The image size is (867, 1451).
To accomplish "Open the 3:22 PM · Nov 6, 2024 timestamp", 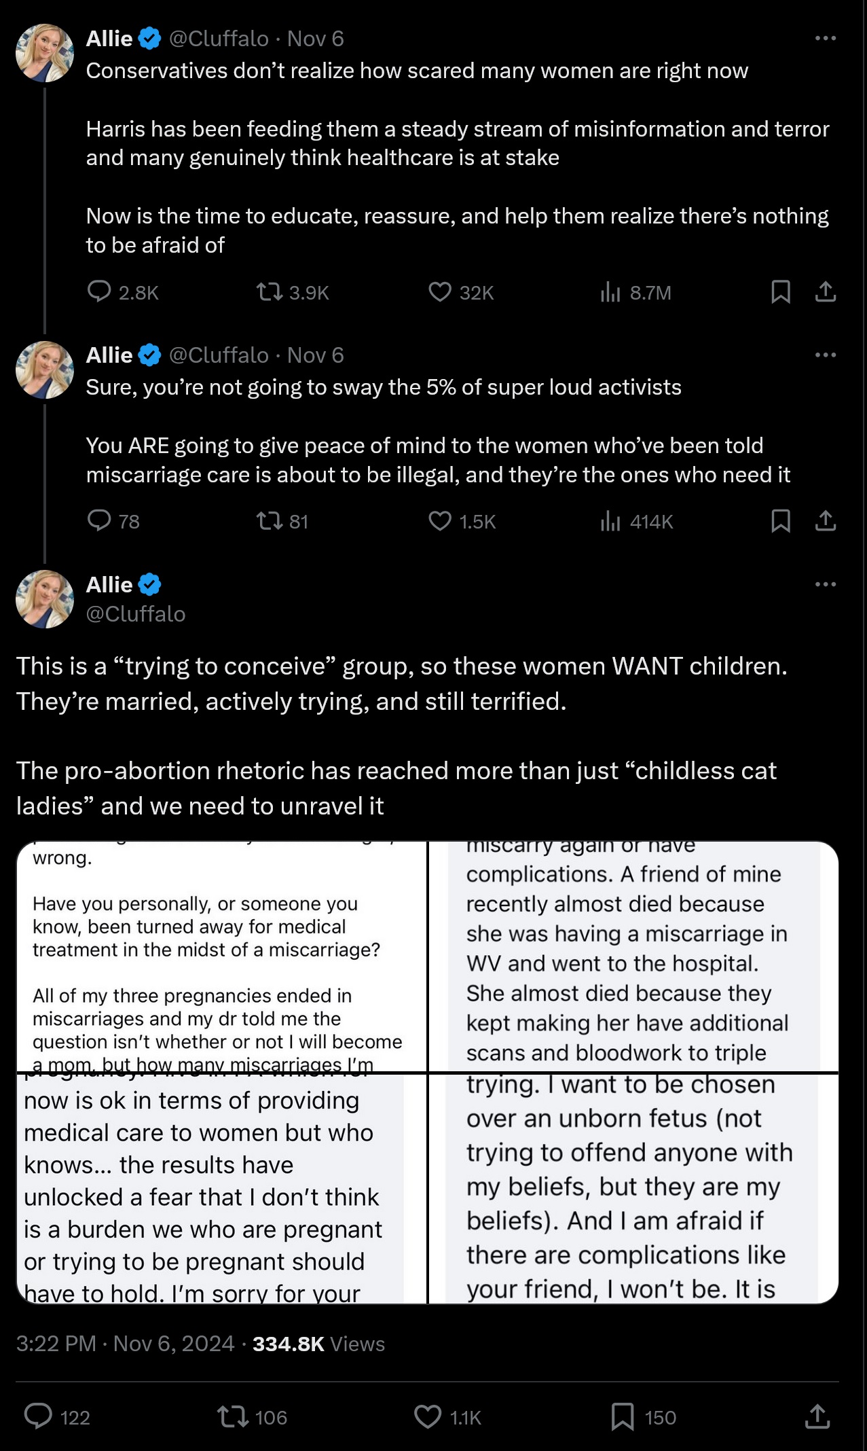I will pyautogui.click(x=125, y=1344).
